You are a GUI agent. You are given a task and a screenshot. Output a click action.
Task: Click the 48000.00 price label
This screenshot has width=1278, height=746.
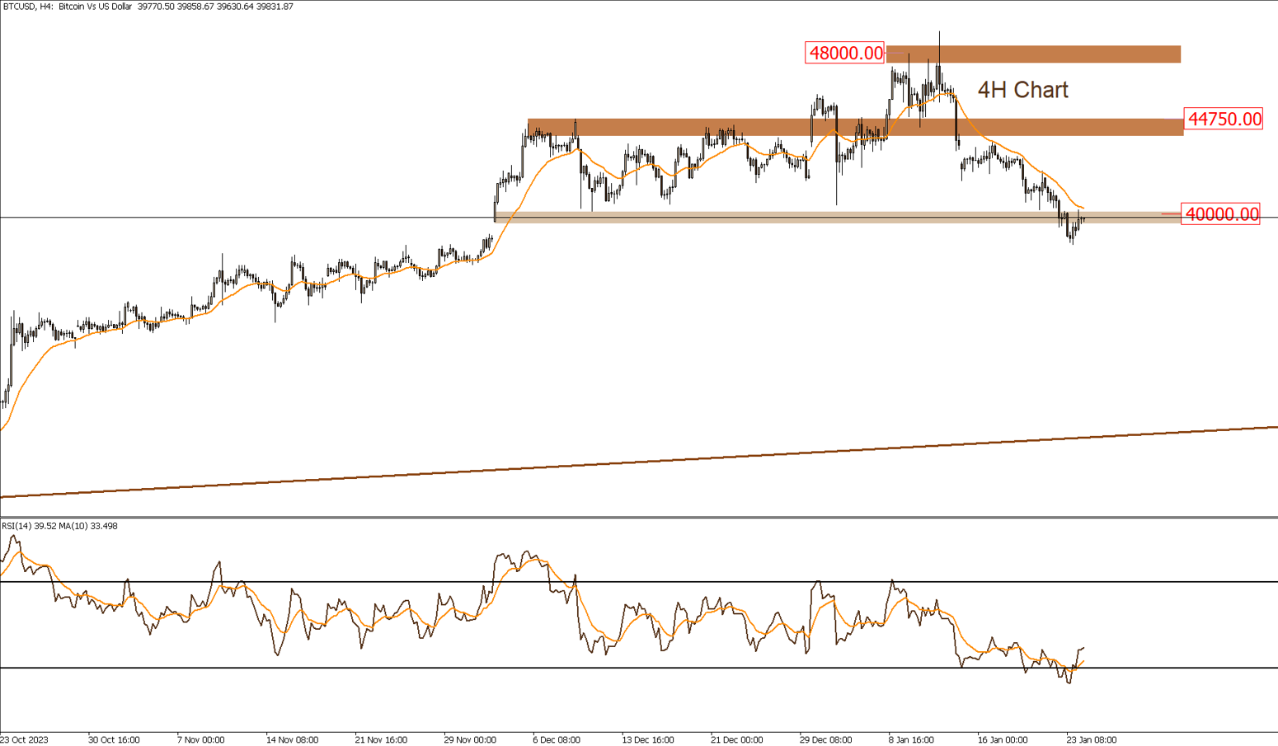[843, 51]
